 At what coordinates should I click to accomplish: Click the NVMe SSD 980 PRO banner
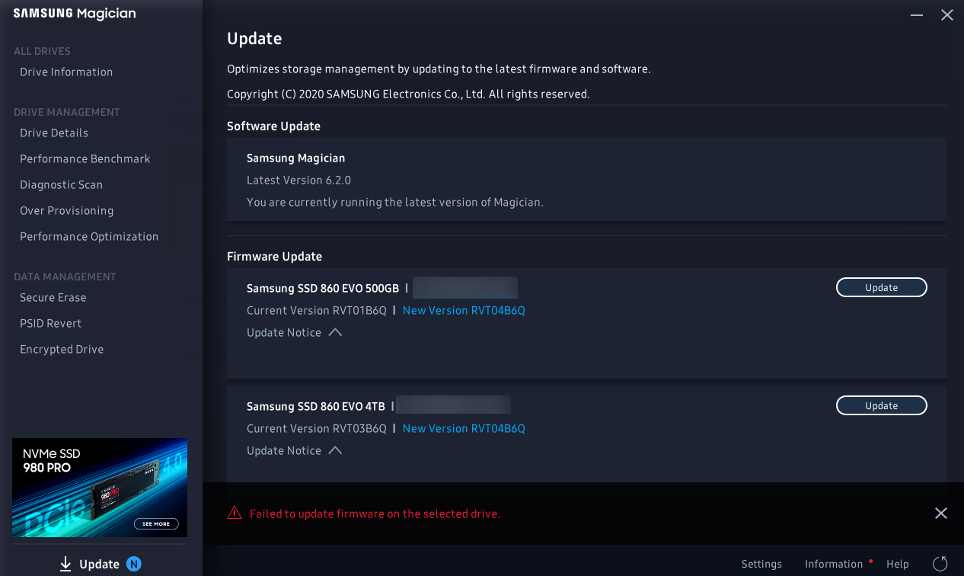(x=100, y=488)
